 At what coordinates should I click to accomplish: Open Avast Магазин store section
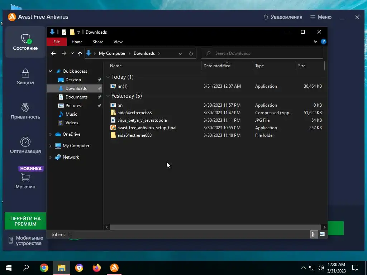click(x=25, y=181)
